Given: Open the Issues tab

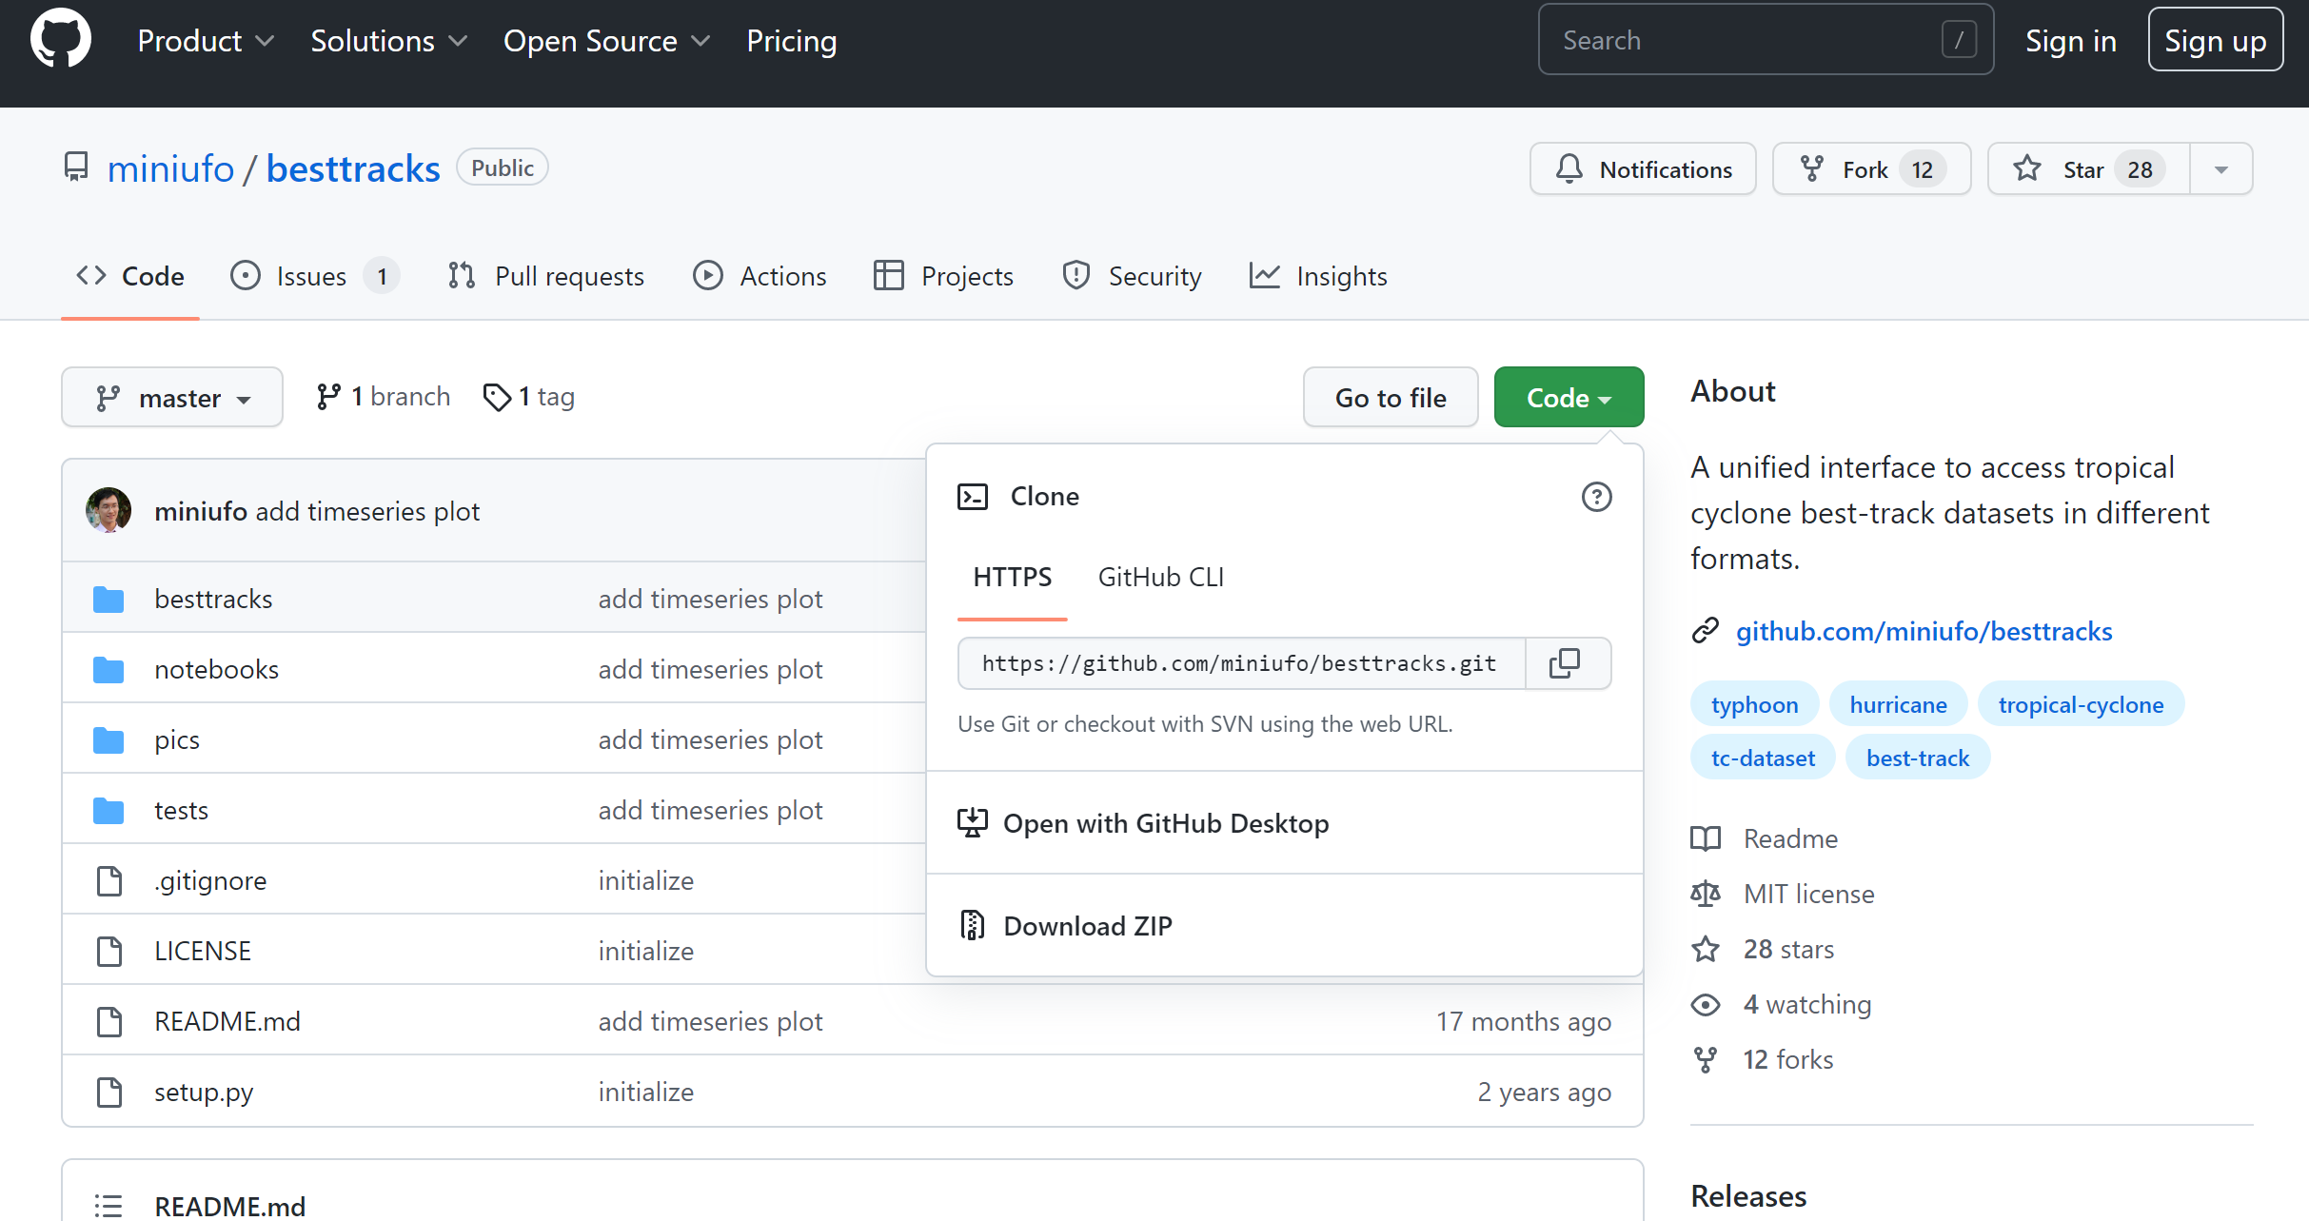Looking at the screenshot, I should coord(313,276).
